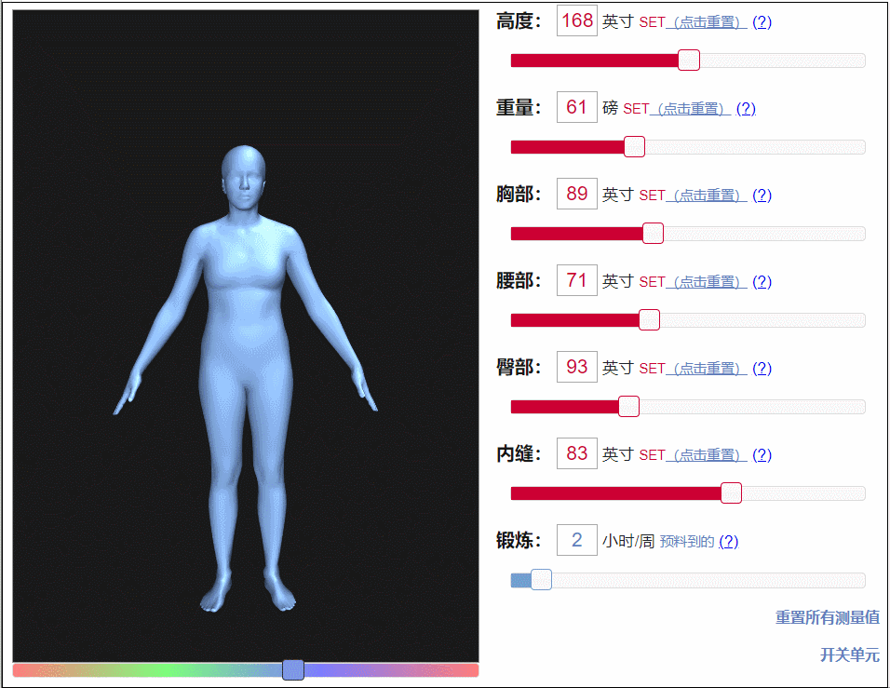Click the 腰部 (waist) slider handle
Screen dimensions: 890x688
[x=649, y=319]
